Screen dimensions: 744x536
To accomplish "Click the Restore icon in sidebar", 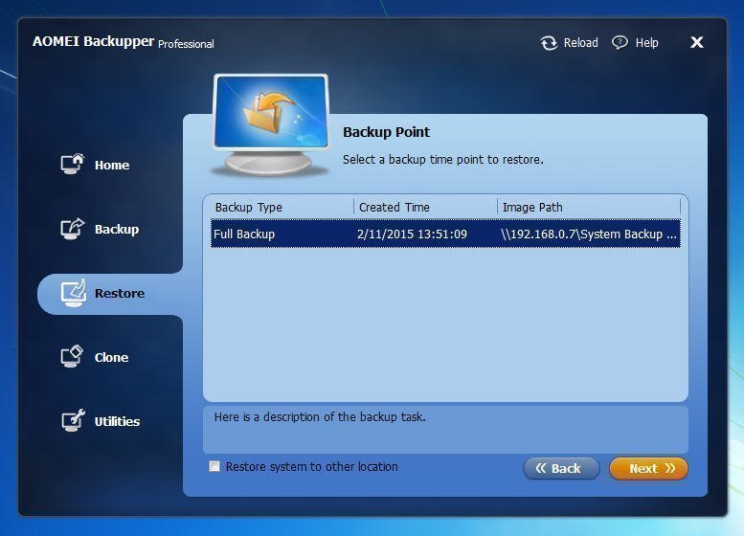I will click(73, 293).
